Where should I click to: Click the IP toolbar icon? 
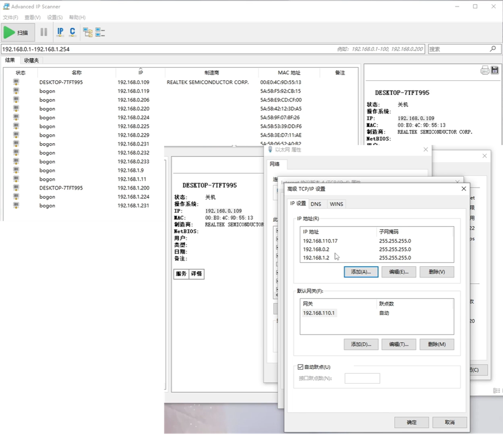tap(60, 32)
